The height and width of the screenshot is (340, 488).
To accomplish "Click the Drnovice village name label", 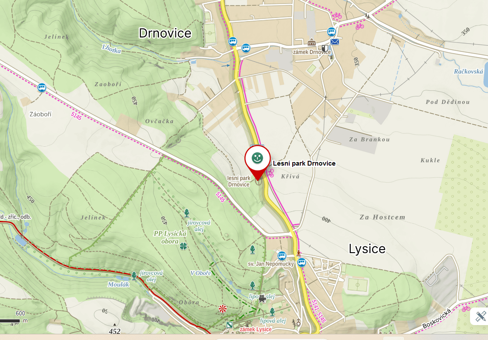I will coord(165,33).
